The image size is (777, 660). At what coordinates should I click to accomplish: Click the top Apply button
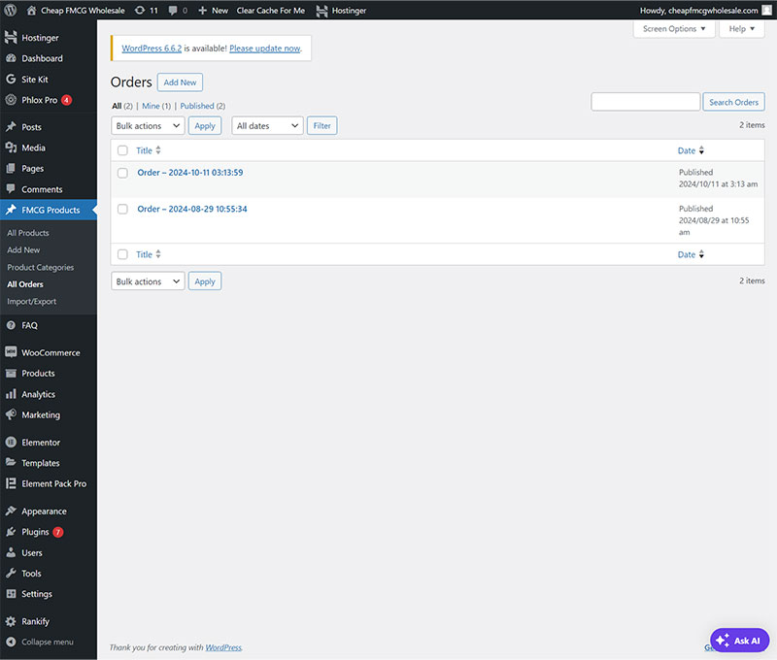[x=205, y=126]
